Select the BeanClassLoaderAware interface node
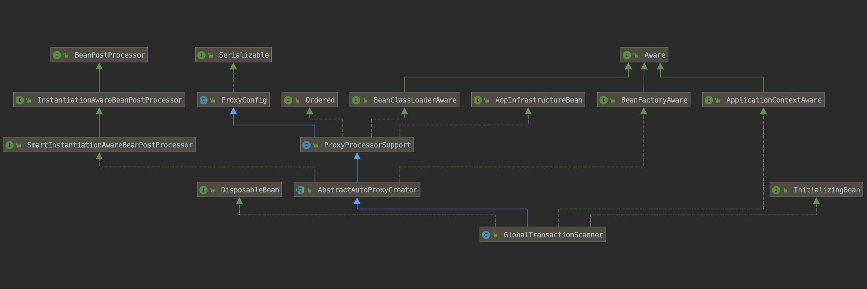Image resolution: width=867 pixels, height=289 pixels. [x=404, y=100]
